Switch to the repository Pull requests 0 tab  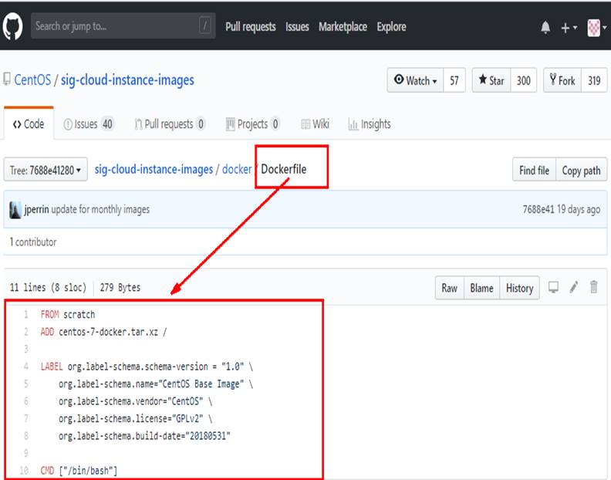(x=170, y=124)
